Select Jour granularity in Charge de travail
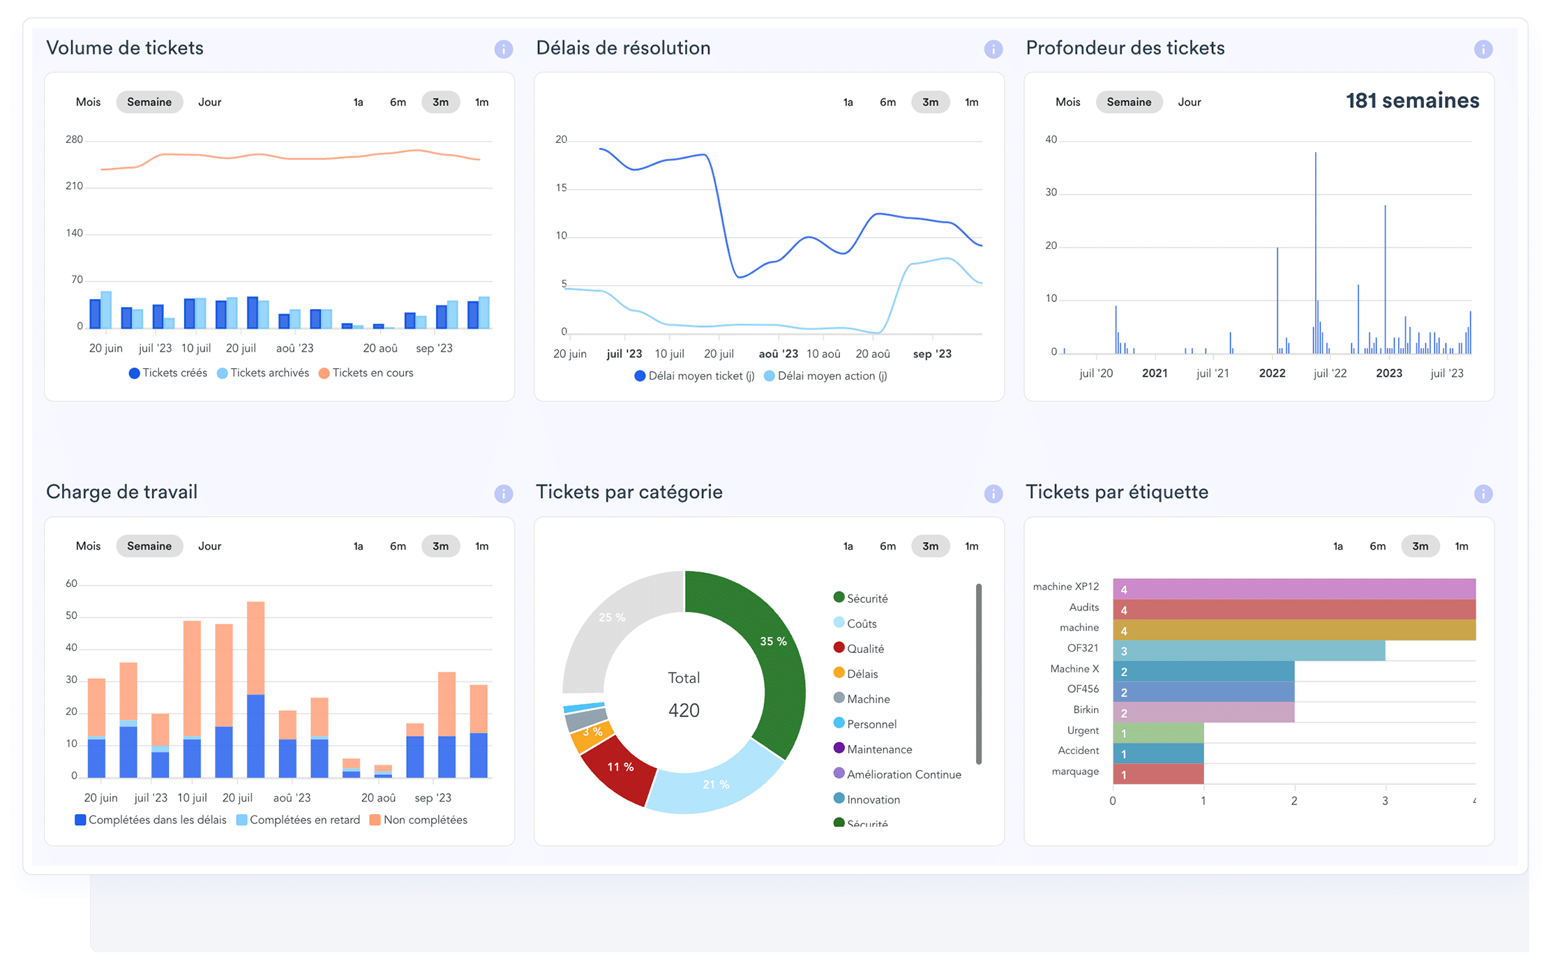The height and width of the screenshot is (978, 1553). [209, 546]
